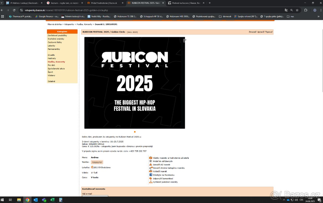Image resolution: width=323 pixels, height=203 pixels.
Task: Click Vstupenky breadcrumb link
Action: point(69,24)
